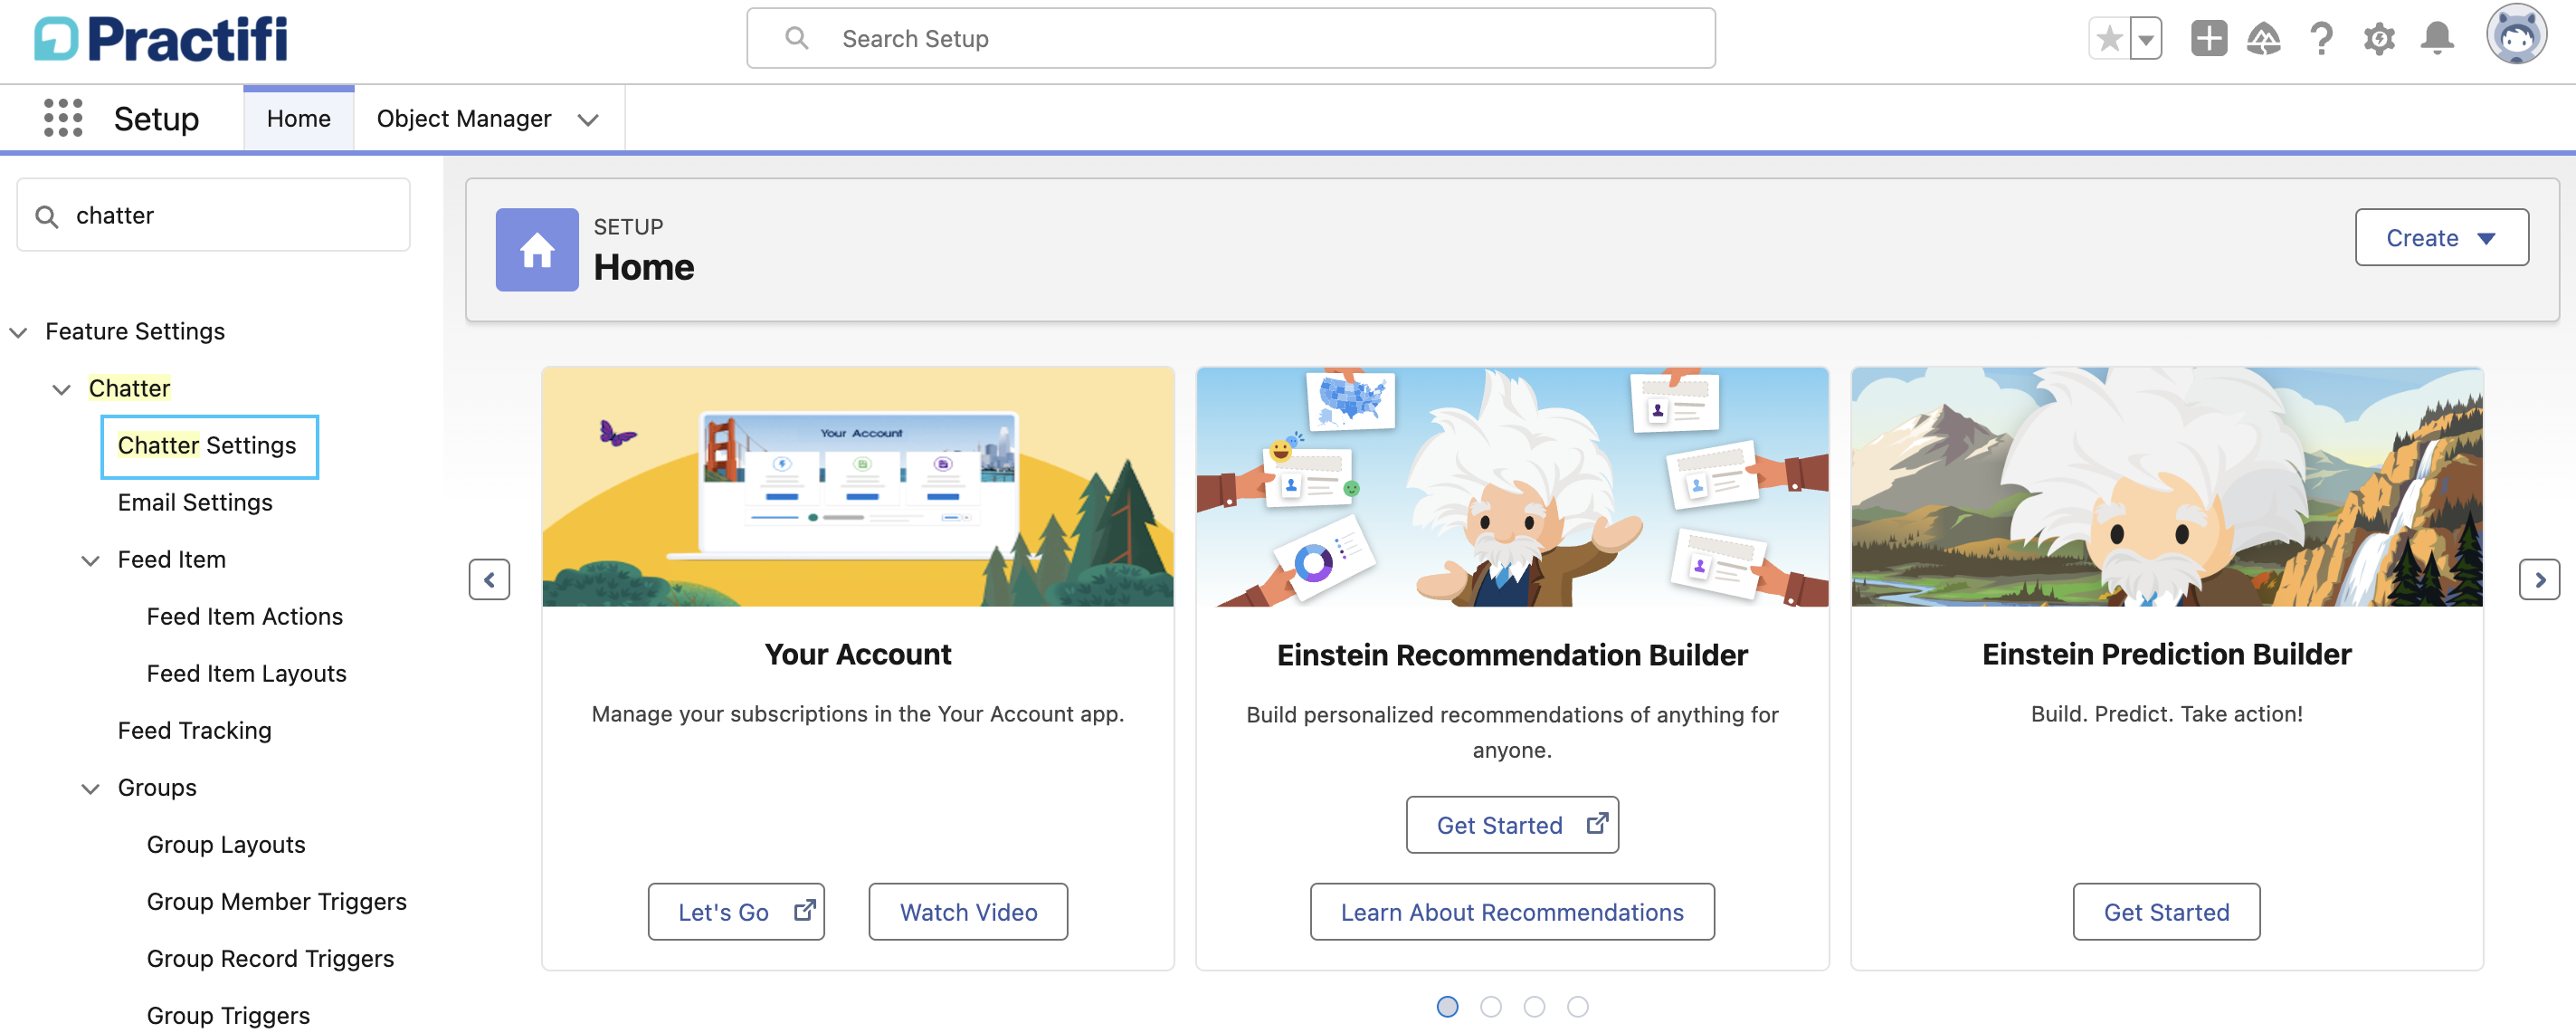Click the Search Setup field

click(x=1230, y=39)
